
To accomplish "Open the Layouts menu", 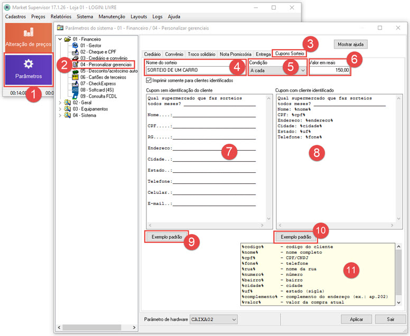I will [x=138, y=16].
